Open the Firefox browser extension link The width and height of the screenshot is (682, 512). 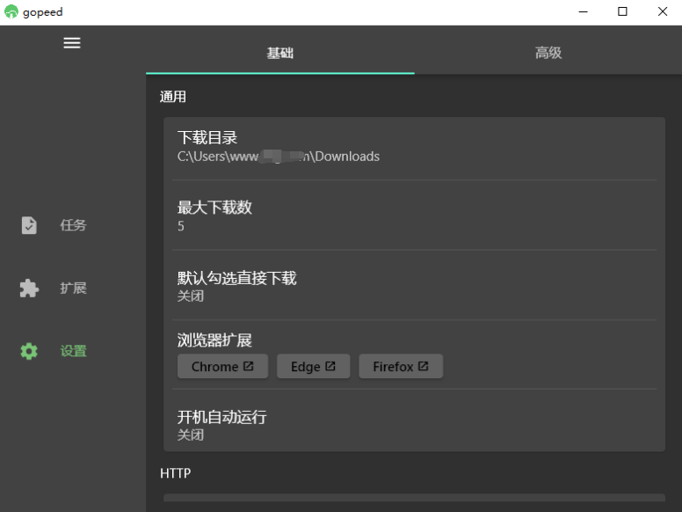[x=400, y=366]
